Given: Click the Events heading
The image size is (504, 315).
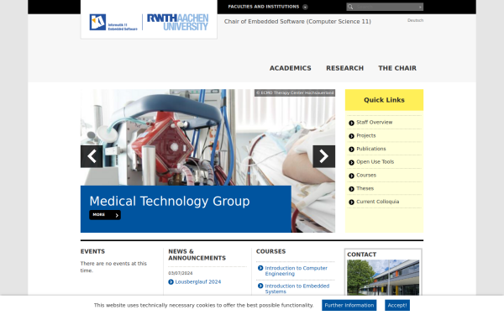Looking at the screenshot, I should 92,251.
